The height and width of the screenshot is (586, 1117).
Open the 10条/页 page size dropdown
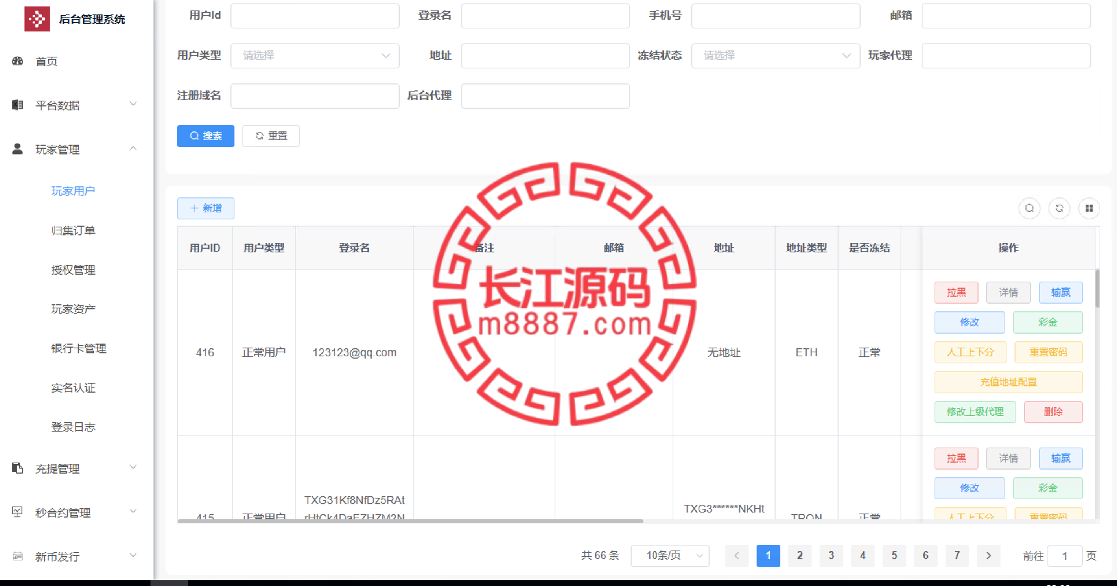pyautogui.click(x=670, y=556)
